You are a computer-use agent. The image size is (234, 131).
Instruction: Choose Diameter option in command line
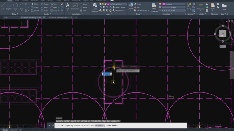(99, 126)
